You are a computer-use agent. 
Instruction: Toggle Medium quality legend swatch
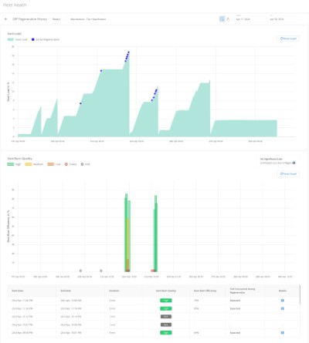pyautogui.click(x=29, y=164)
